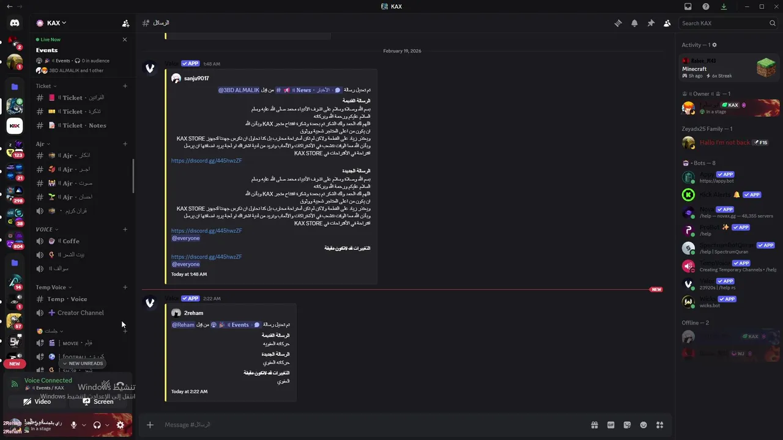Start sharing with Screen button
This screenshot has width=783, height=440.
click(x=98, y=402)
